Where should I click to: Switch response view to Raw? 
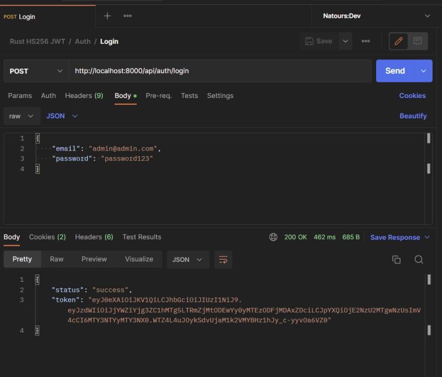tap(56, 259)
